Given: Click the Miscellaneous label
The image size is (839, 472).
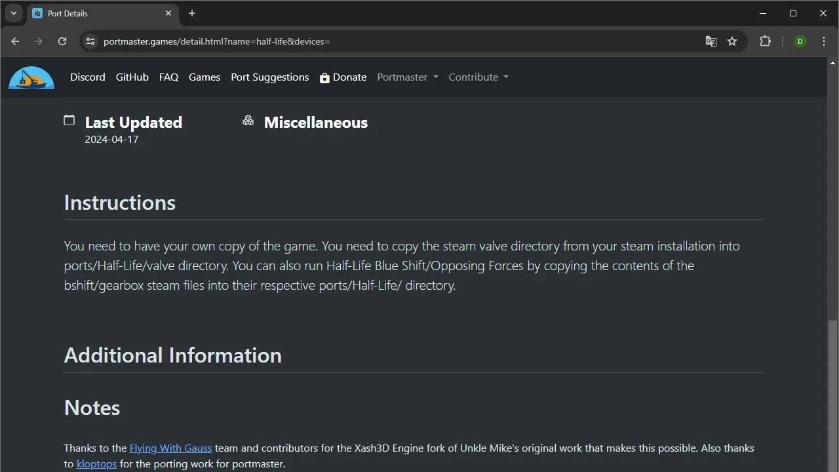Looking at the screenshot, I should tap(316, 123).
